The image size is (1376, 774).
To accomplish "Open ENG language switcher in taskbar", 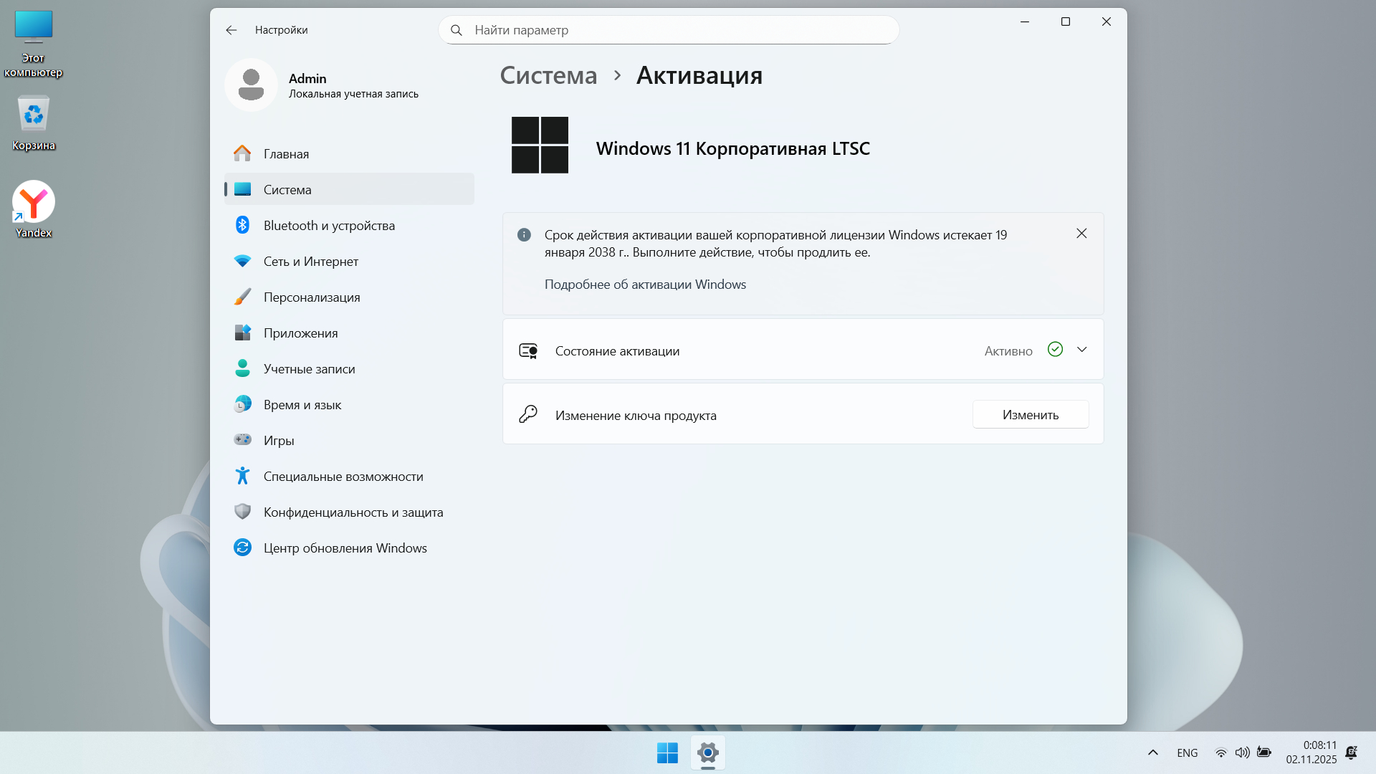I will [1187, 752].
